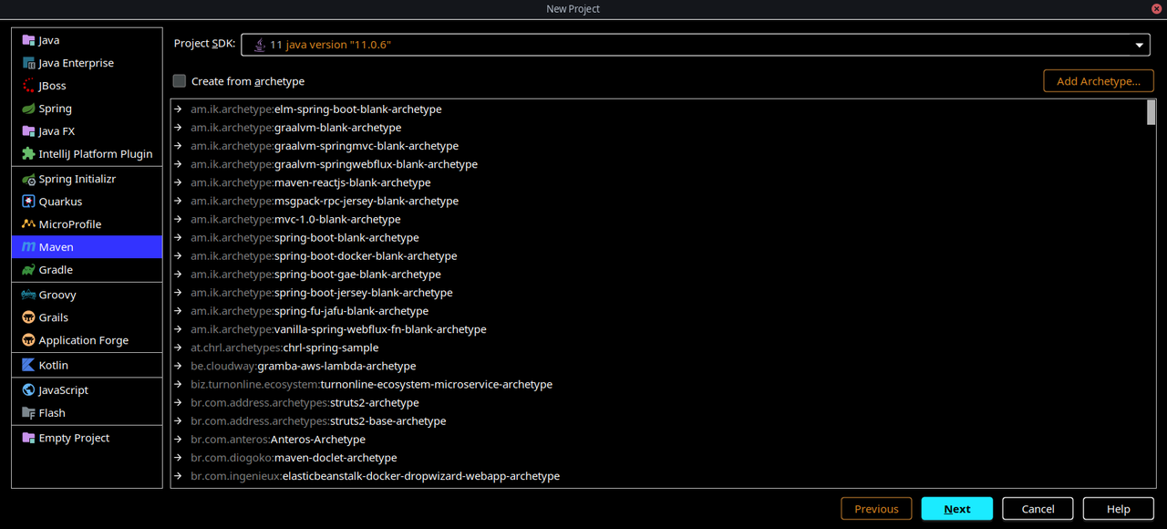Expand gramba-aws-lambda-archetype arrow
This screenshot has height=529, width=1167.
[x=179, y=366]
